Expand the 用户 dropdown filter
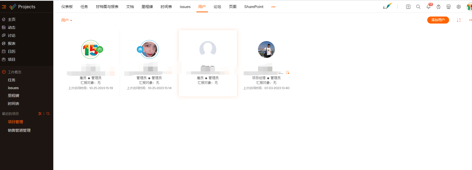 (67, 20)
